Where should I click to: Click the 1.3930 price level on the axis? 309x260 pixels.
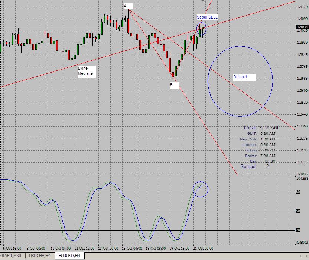point(302,43)
